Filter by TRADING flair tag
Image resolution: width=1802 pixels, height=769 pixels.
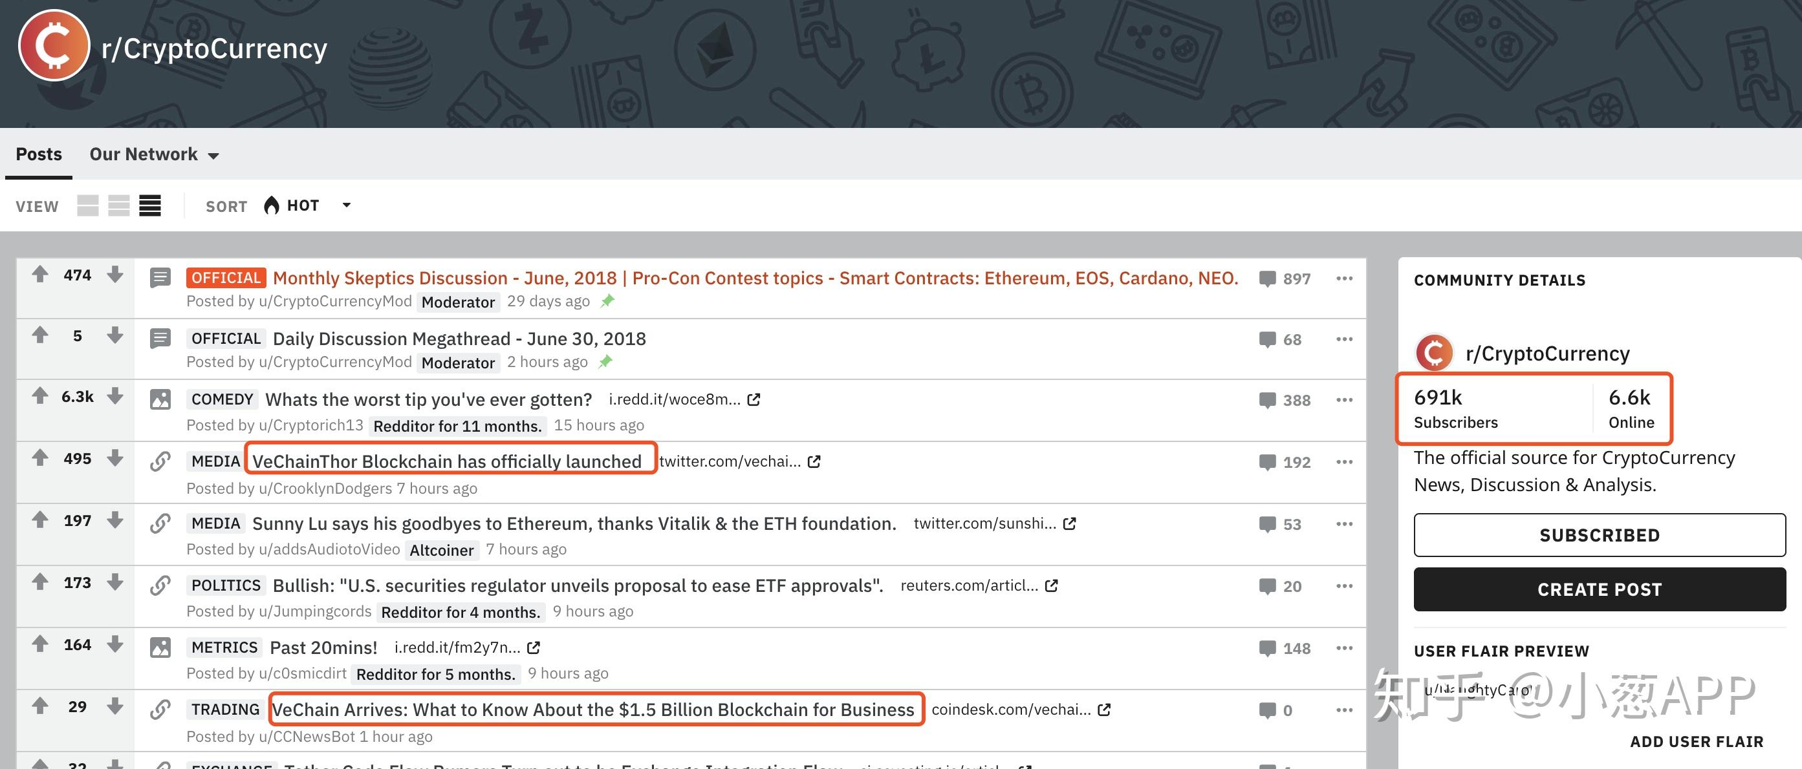[x=225, y=710]
